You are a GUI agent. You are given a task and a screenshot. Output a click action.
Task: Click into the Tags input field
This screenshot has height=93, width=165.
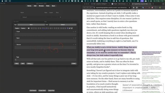pos(45,60)
